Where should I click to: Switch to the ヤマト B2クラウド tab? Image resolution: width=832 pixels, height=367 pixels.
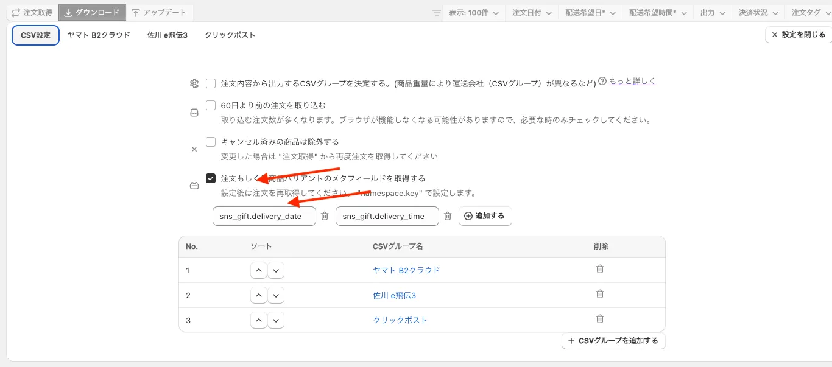tap(99, 35)
